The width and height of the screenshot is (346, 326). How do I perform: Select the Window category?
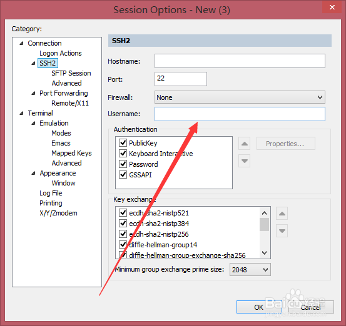[x=63, y=183]
